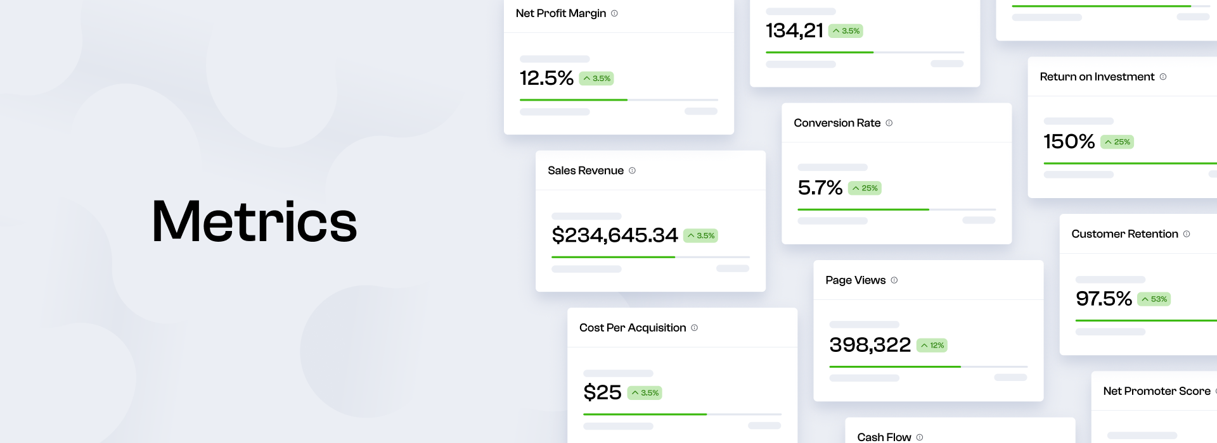
Task: Click the 134,21 value
Action: point(794,30)
